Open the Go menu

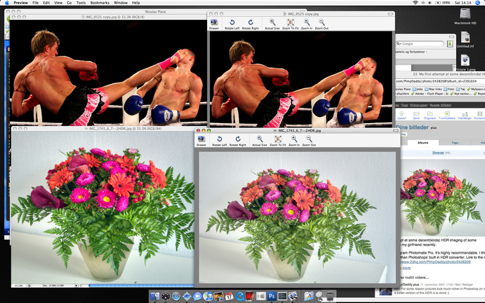[x=69, y=3]
